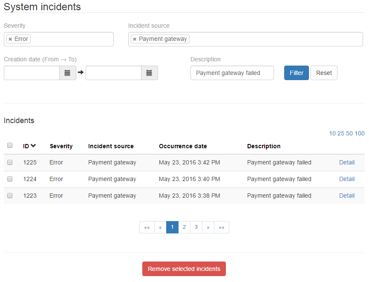369x282 pixels.
Task: Show 50 incidents per page
Action: 349,133
